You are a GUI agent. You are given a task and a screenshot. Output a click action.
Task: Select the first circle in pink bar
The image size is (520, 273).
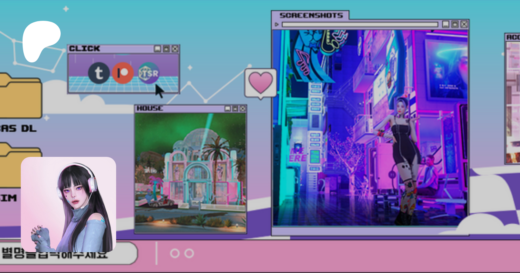point(174,253)
